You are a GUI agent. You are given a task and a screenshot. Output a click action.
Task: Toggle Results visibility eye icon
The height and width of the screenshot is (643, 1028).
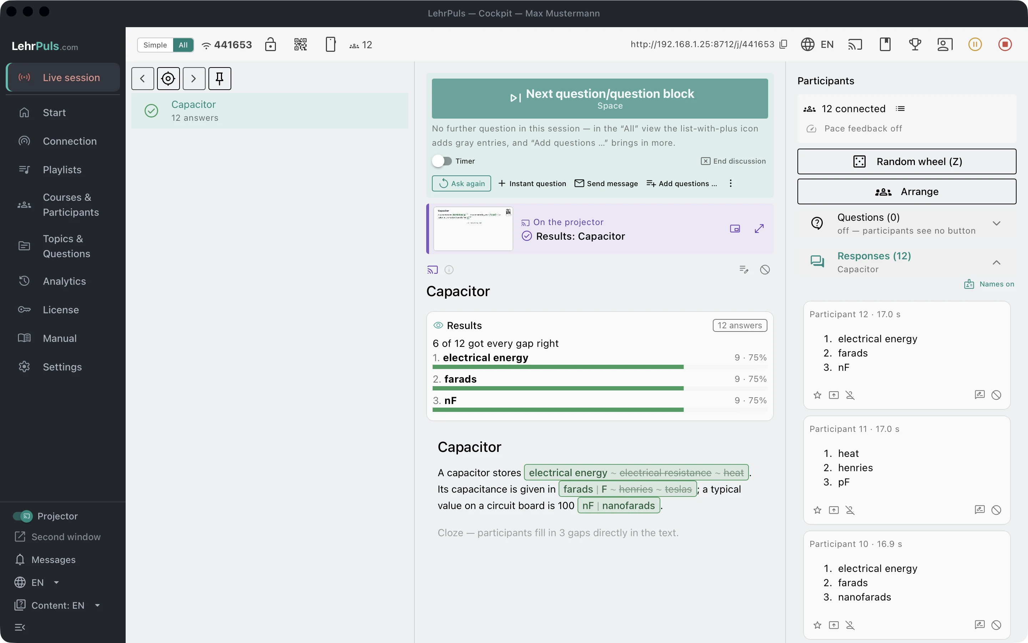(x=438, y=325)
